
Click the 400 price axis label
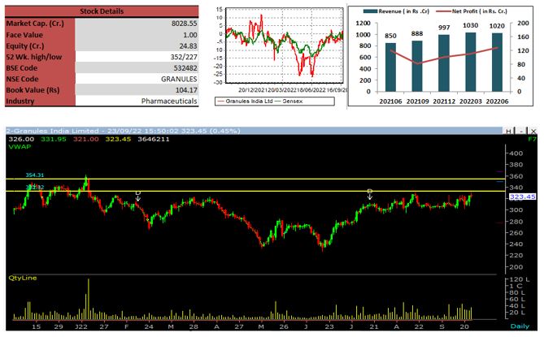pos(516,153)
